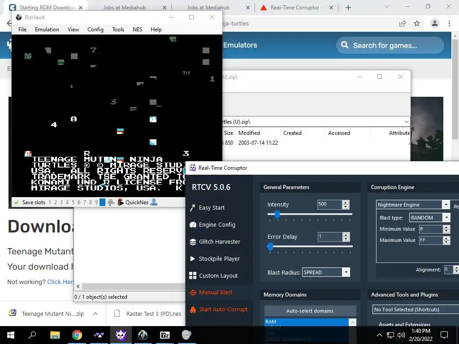
Task: Click the green checkmark in BizHawk status bar
Action: (17, 202)
